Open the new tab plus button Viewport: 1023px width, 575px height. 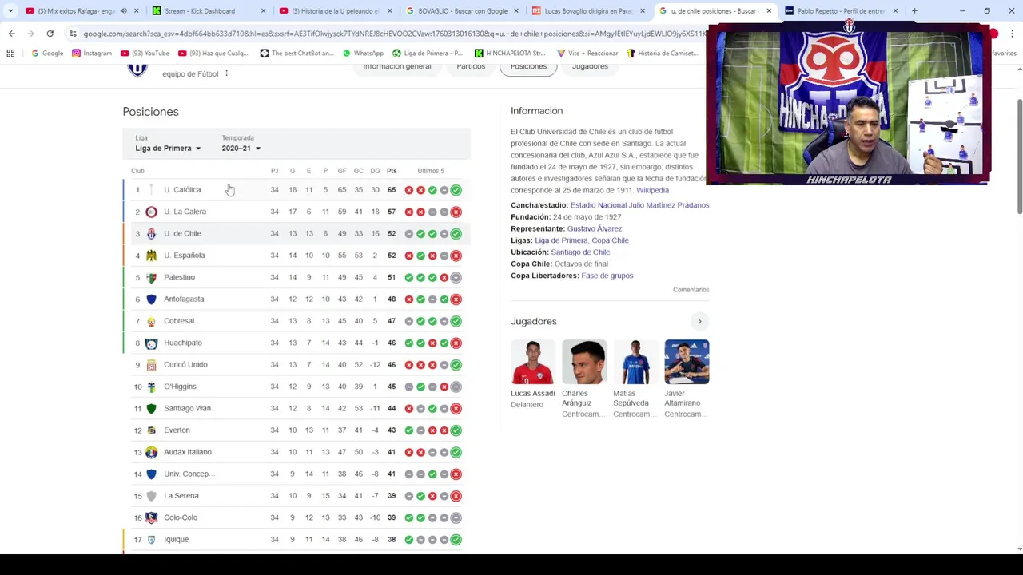[914, 11]
